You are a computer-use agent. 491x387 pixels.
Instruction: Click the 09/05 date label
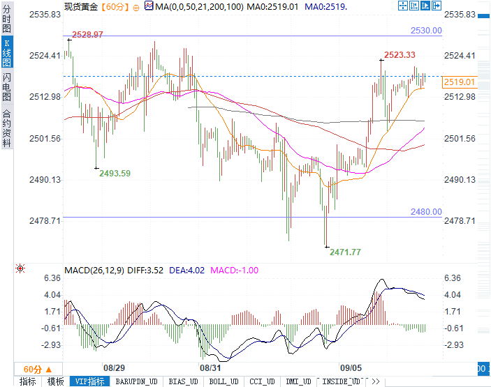(x=351, y=367)
